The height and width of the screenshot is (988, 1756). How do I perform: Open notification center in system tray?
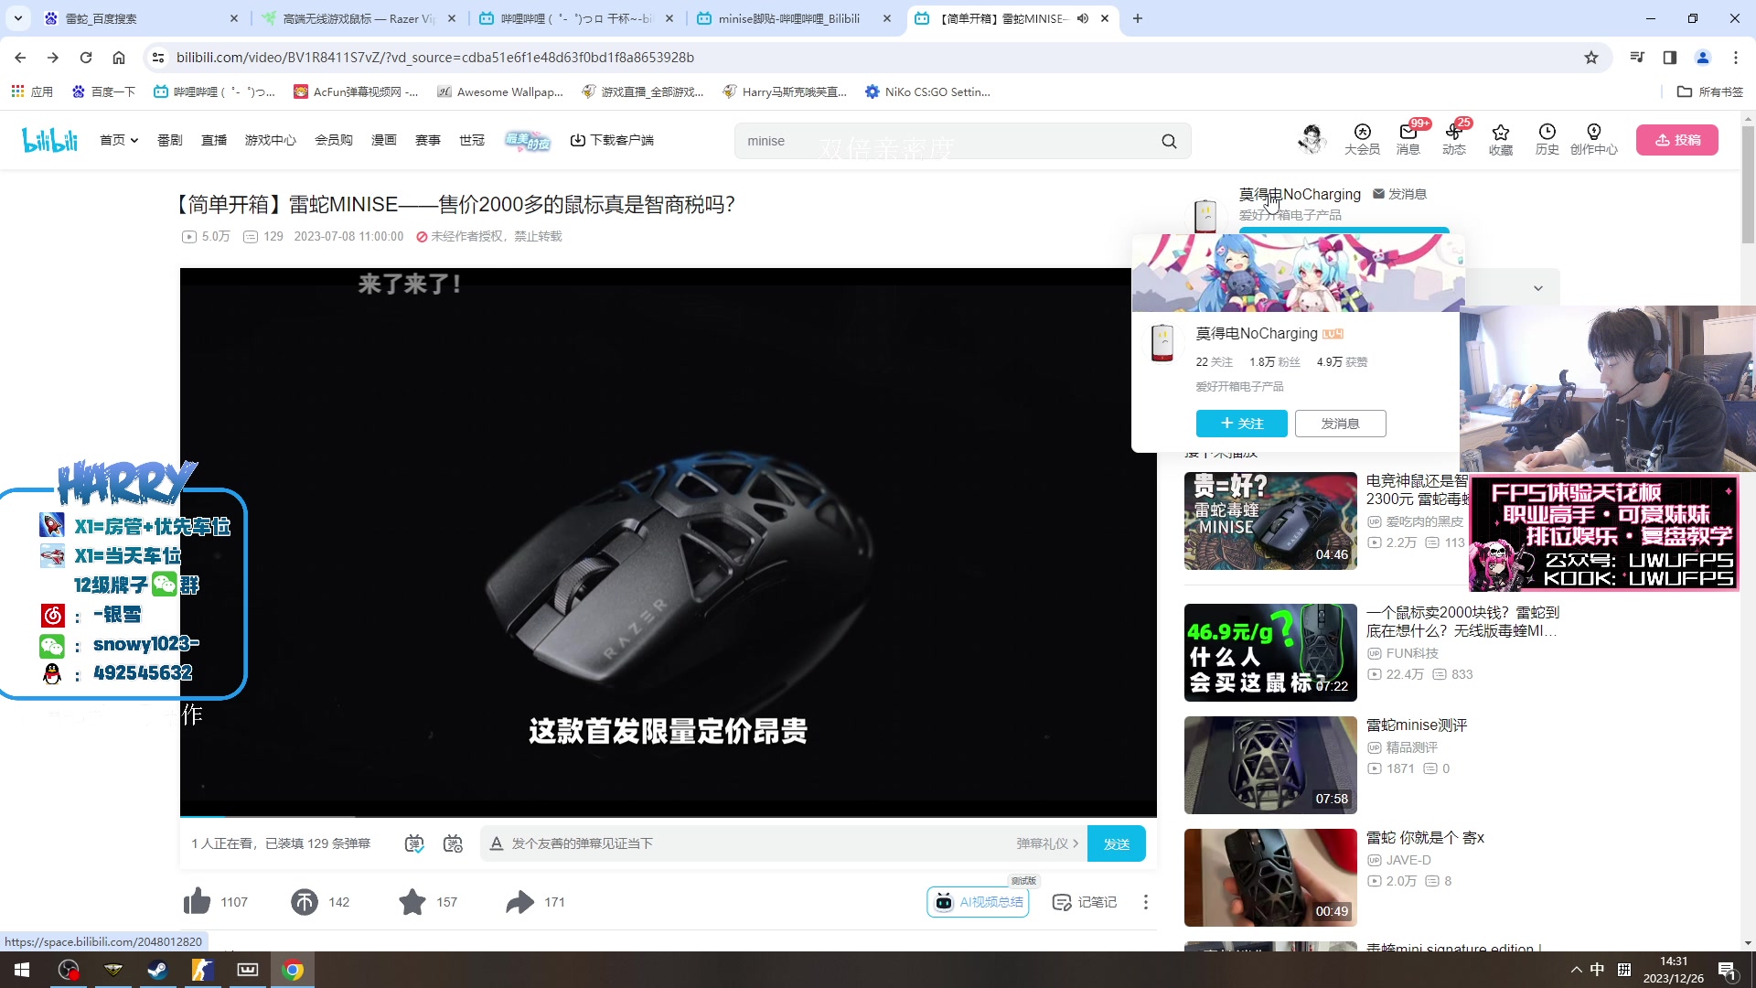coord(1727,970)
